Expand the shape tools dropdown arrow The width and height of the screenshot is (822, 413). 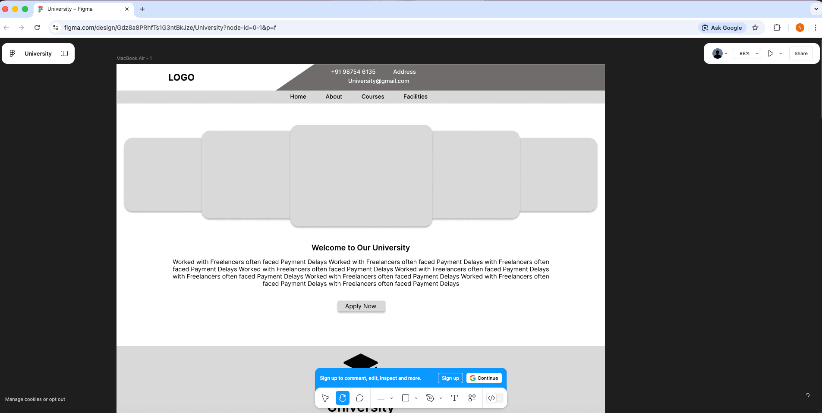(416, 398)
